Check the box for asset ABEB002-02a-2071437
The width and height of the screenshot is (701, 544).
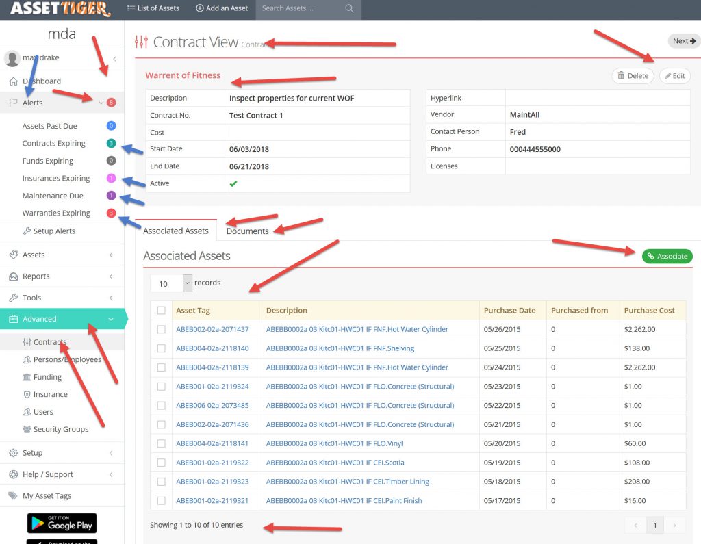click(x=162, y=329)
